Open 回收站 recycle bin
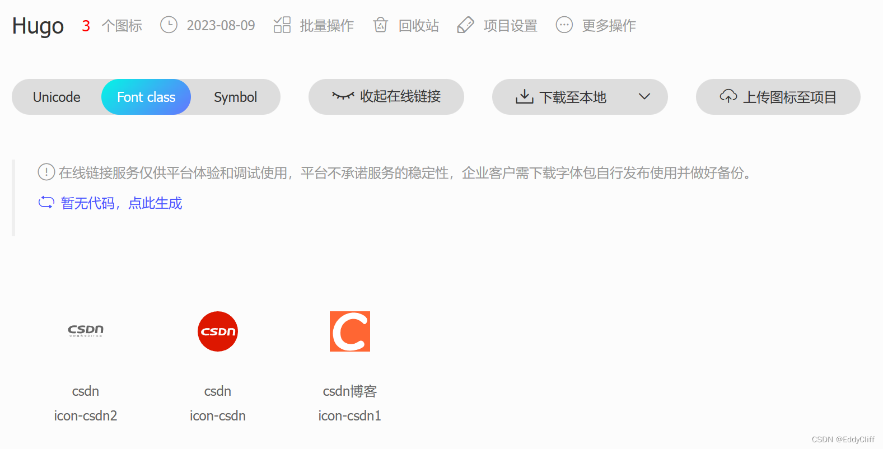 click(x=418, y=26)
